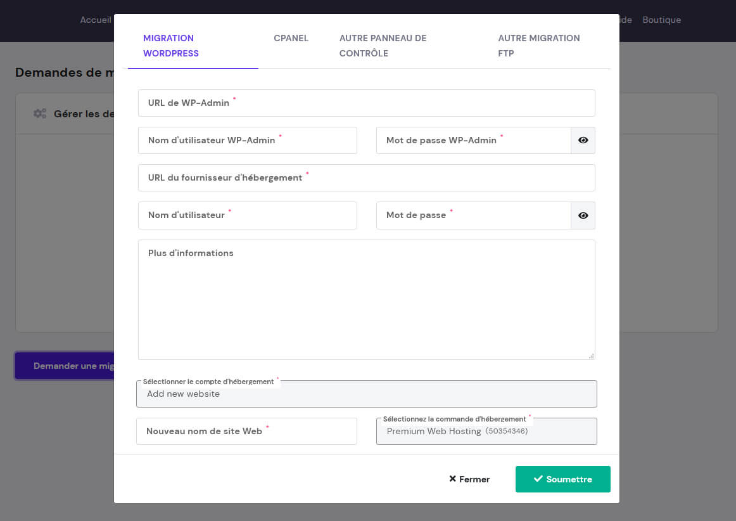This screenshot has height=521, width=736.
Task: Open the cPanel tab
Action: tap(291, 38)
